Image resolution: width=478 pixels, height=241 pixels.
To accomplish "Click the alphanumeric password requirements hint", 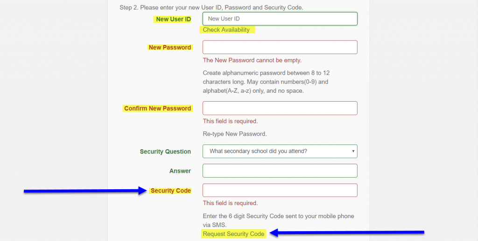I will 266,82.
